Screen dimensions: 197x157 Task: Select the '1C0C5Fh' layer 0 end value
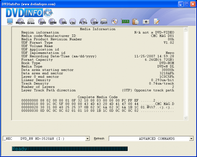(x=167, y=77)
